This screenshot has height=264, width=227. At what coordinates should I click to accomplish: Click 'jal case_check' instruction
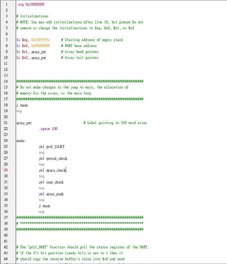pos(51,182)
